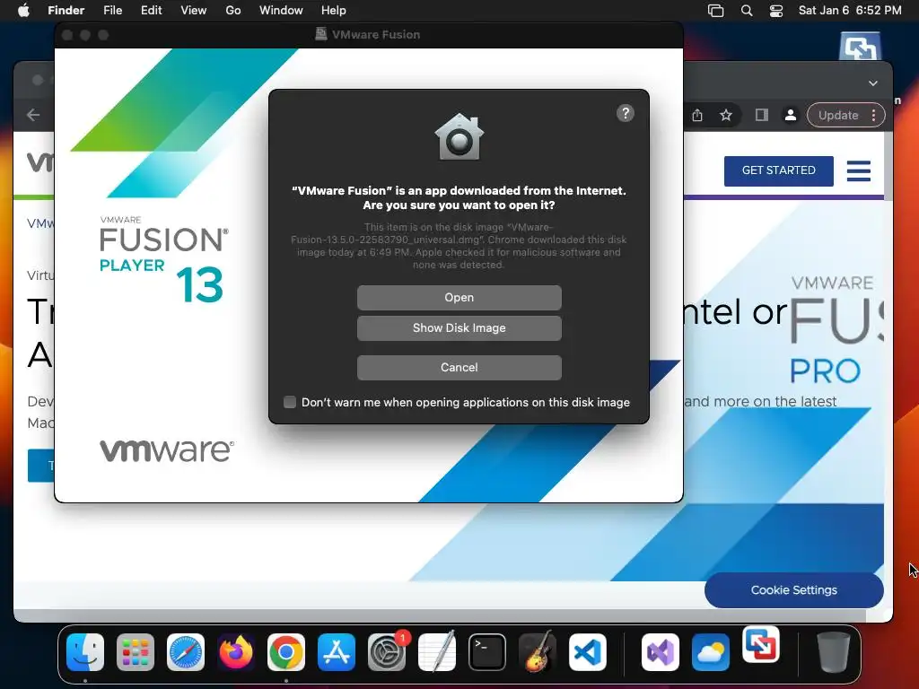Open Cookie Settings button
919x689 pixels.
click(793, 590)
